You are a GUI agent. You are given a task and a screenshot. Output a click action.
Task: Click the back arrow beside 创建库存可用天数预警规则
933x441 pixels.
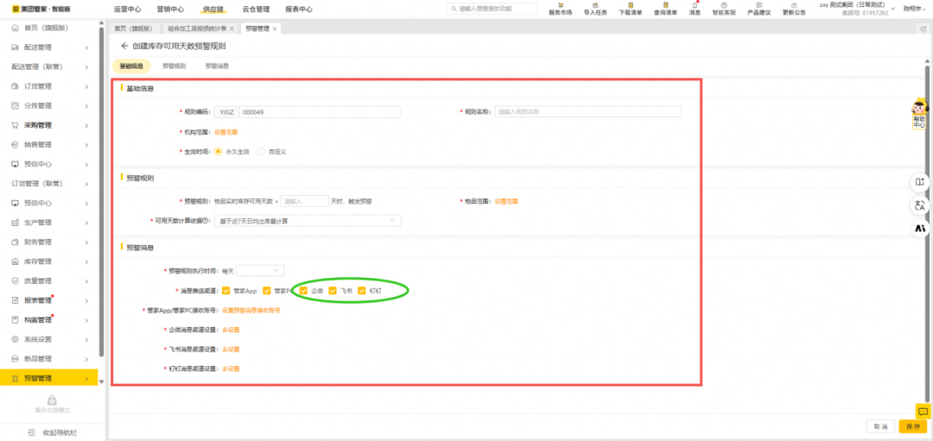point(124,46)
